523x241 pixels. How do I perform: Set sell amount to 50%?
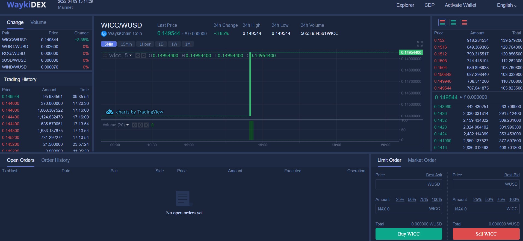point(489,200)
